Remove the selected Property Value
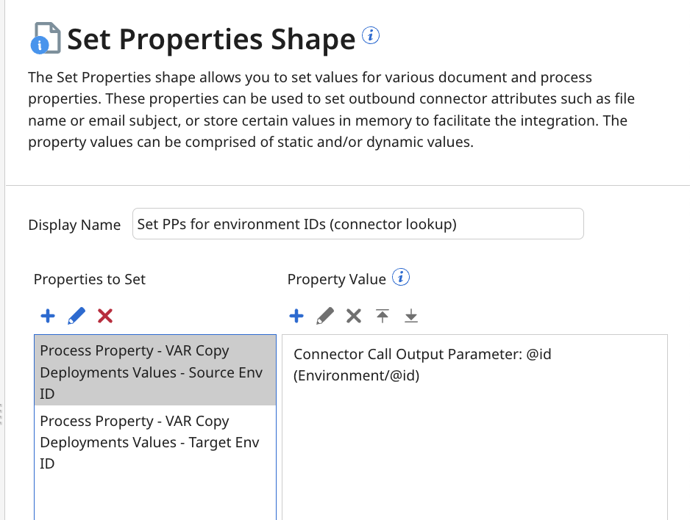690x520 pixels. tap(353, 316)
